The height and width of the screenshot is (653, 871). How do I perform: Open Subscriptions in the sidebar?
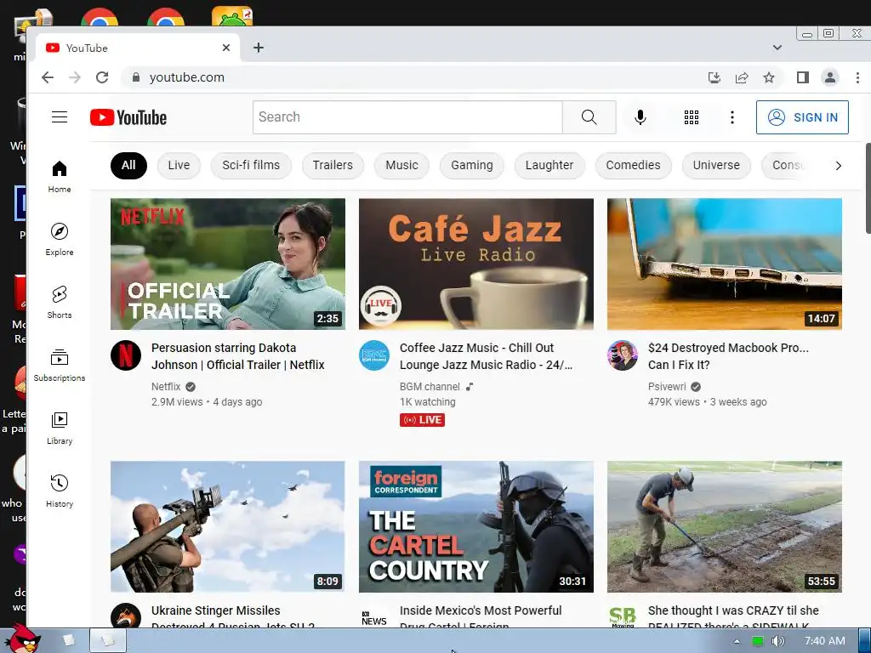coord(60,366)
